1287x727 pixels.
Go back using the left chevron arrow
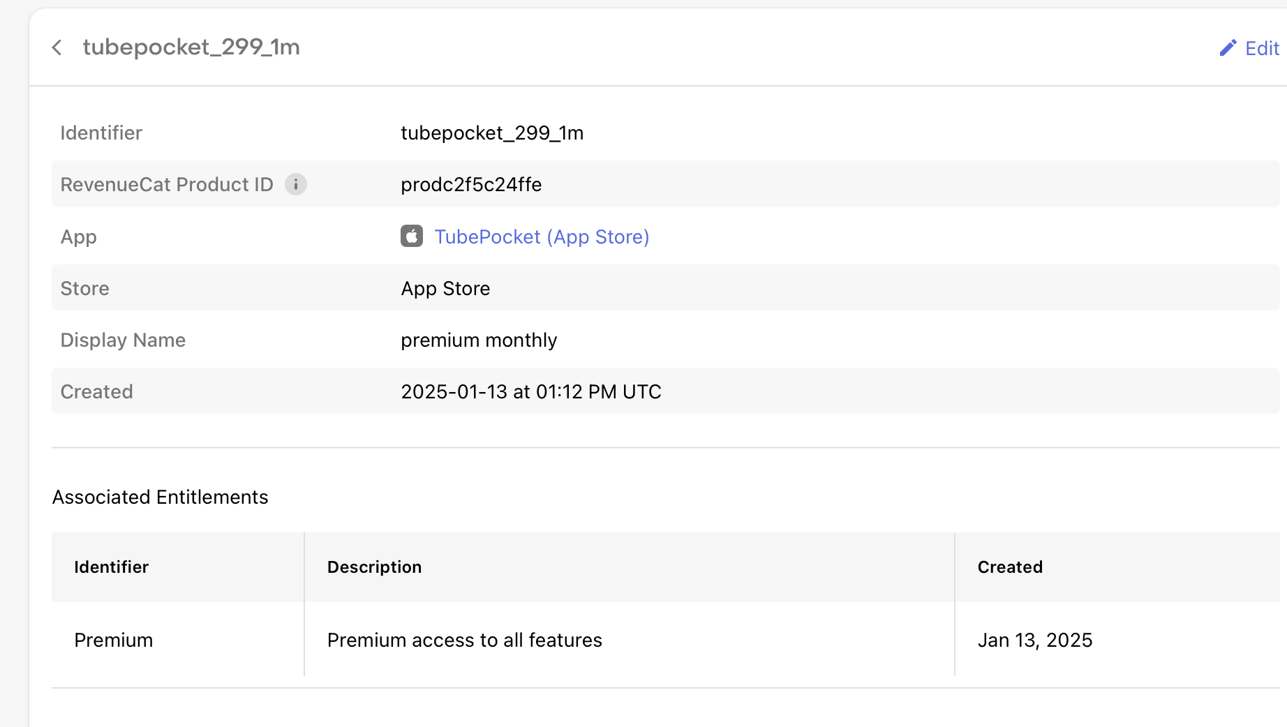pos(57,47)
